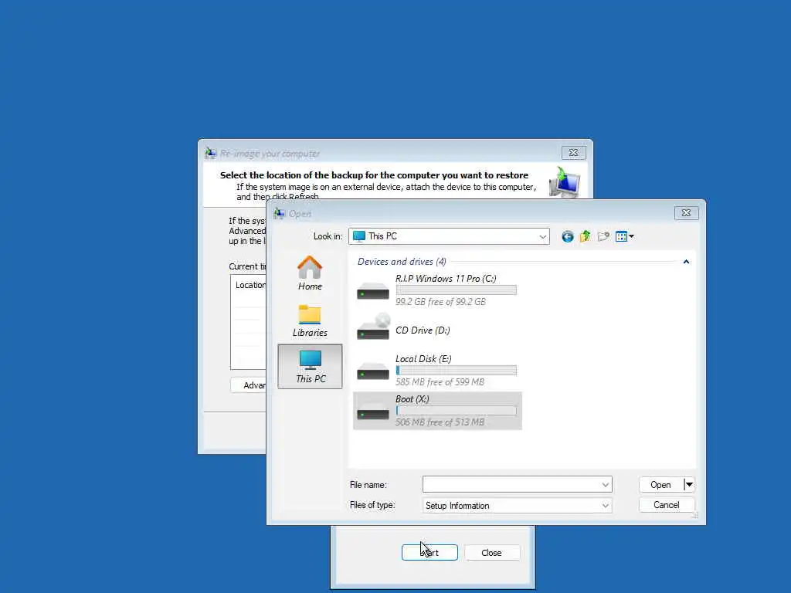Click the Start button in the bottom dialog

pyautogui.click(x=429, y=553)
